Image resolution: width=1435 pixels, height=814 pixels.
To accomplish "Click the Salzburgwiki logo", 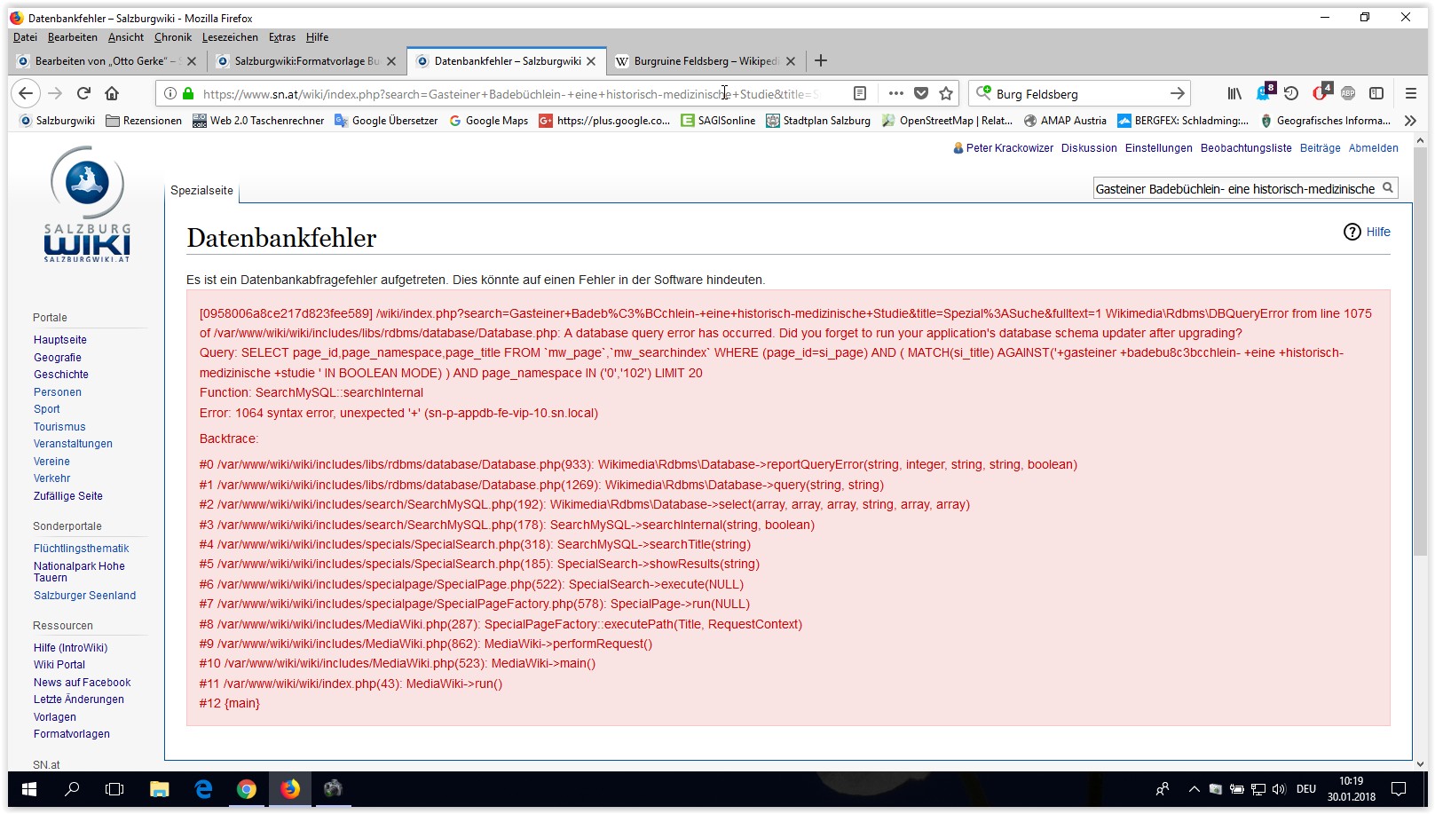I will point(87,205).
